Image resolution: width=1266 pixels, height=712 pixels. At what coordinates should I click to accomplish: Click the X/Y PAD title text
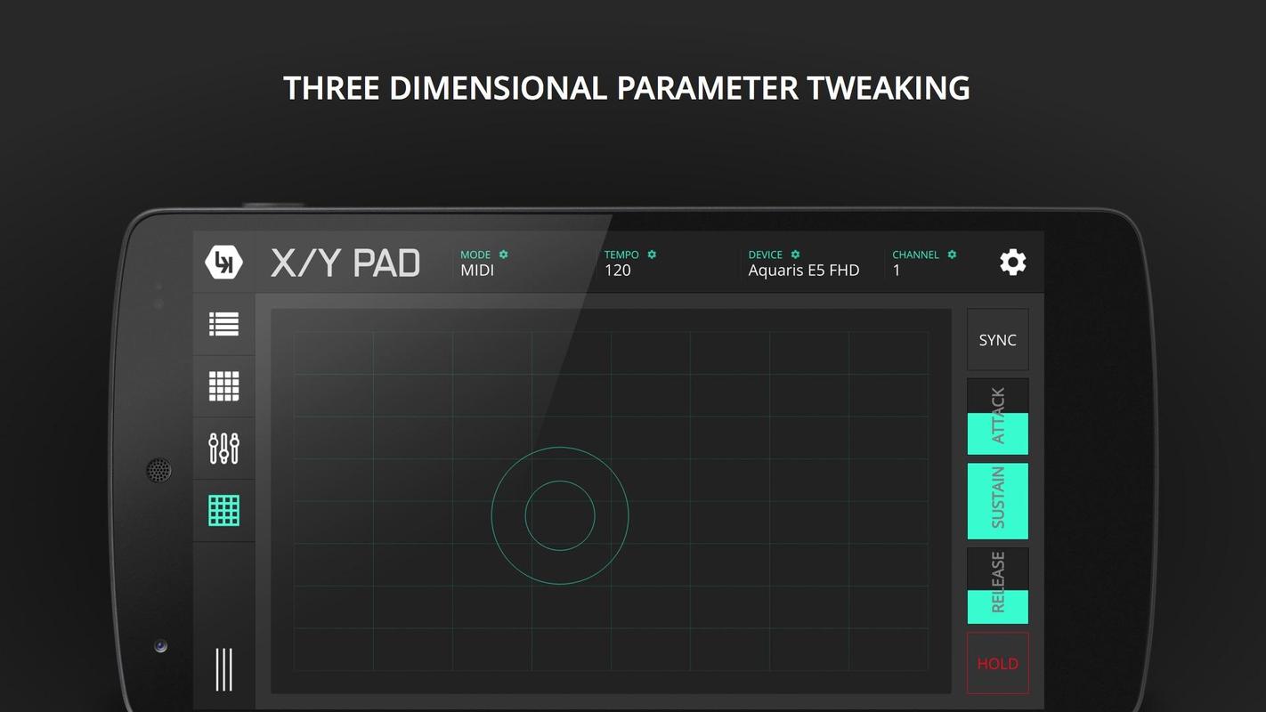click(345, 263)
